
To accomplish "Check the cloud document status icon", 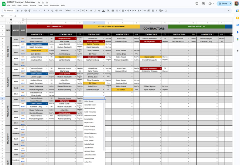I will click(x=47, y=3).
